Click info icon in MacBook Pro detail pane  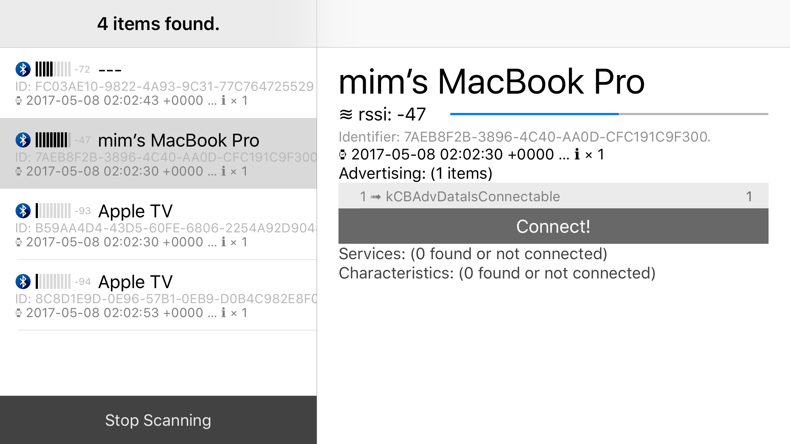coord(577,154)
